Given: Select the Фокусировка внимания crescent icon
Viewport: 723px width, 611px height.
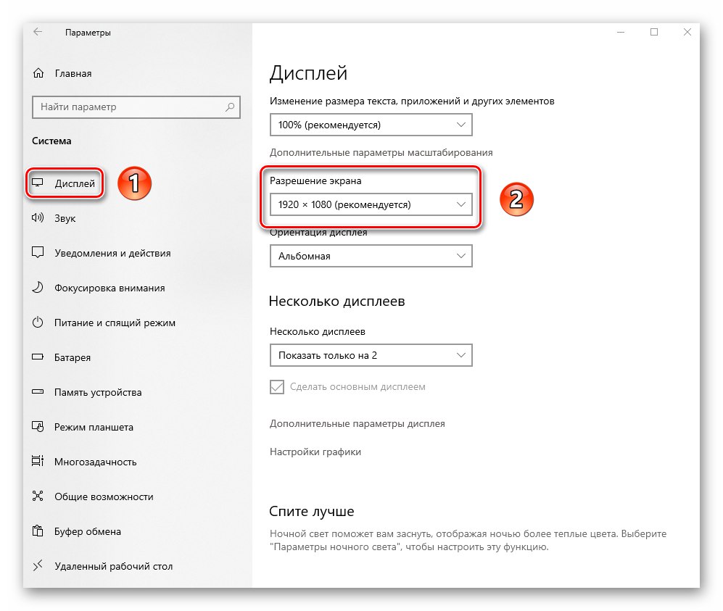Looking at the screenshot, I should pyautogui.click(x=38, y=288).
